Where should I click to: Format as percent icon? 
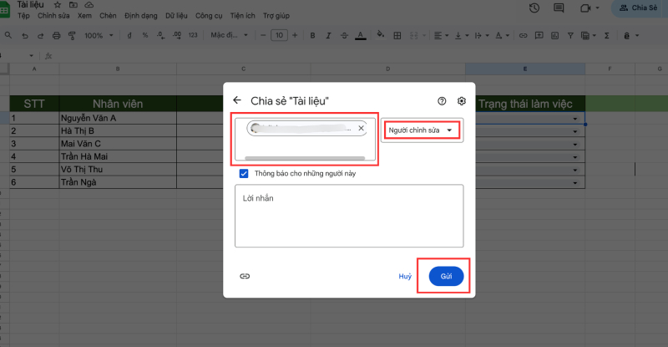pyautogui.click(x=145, y=35)
